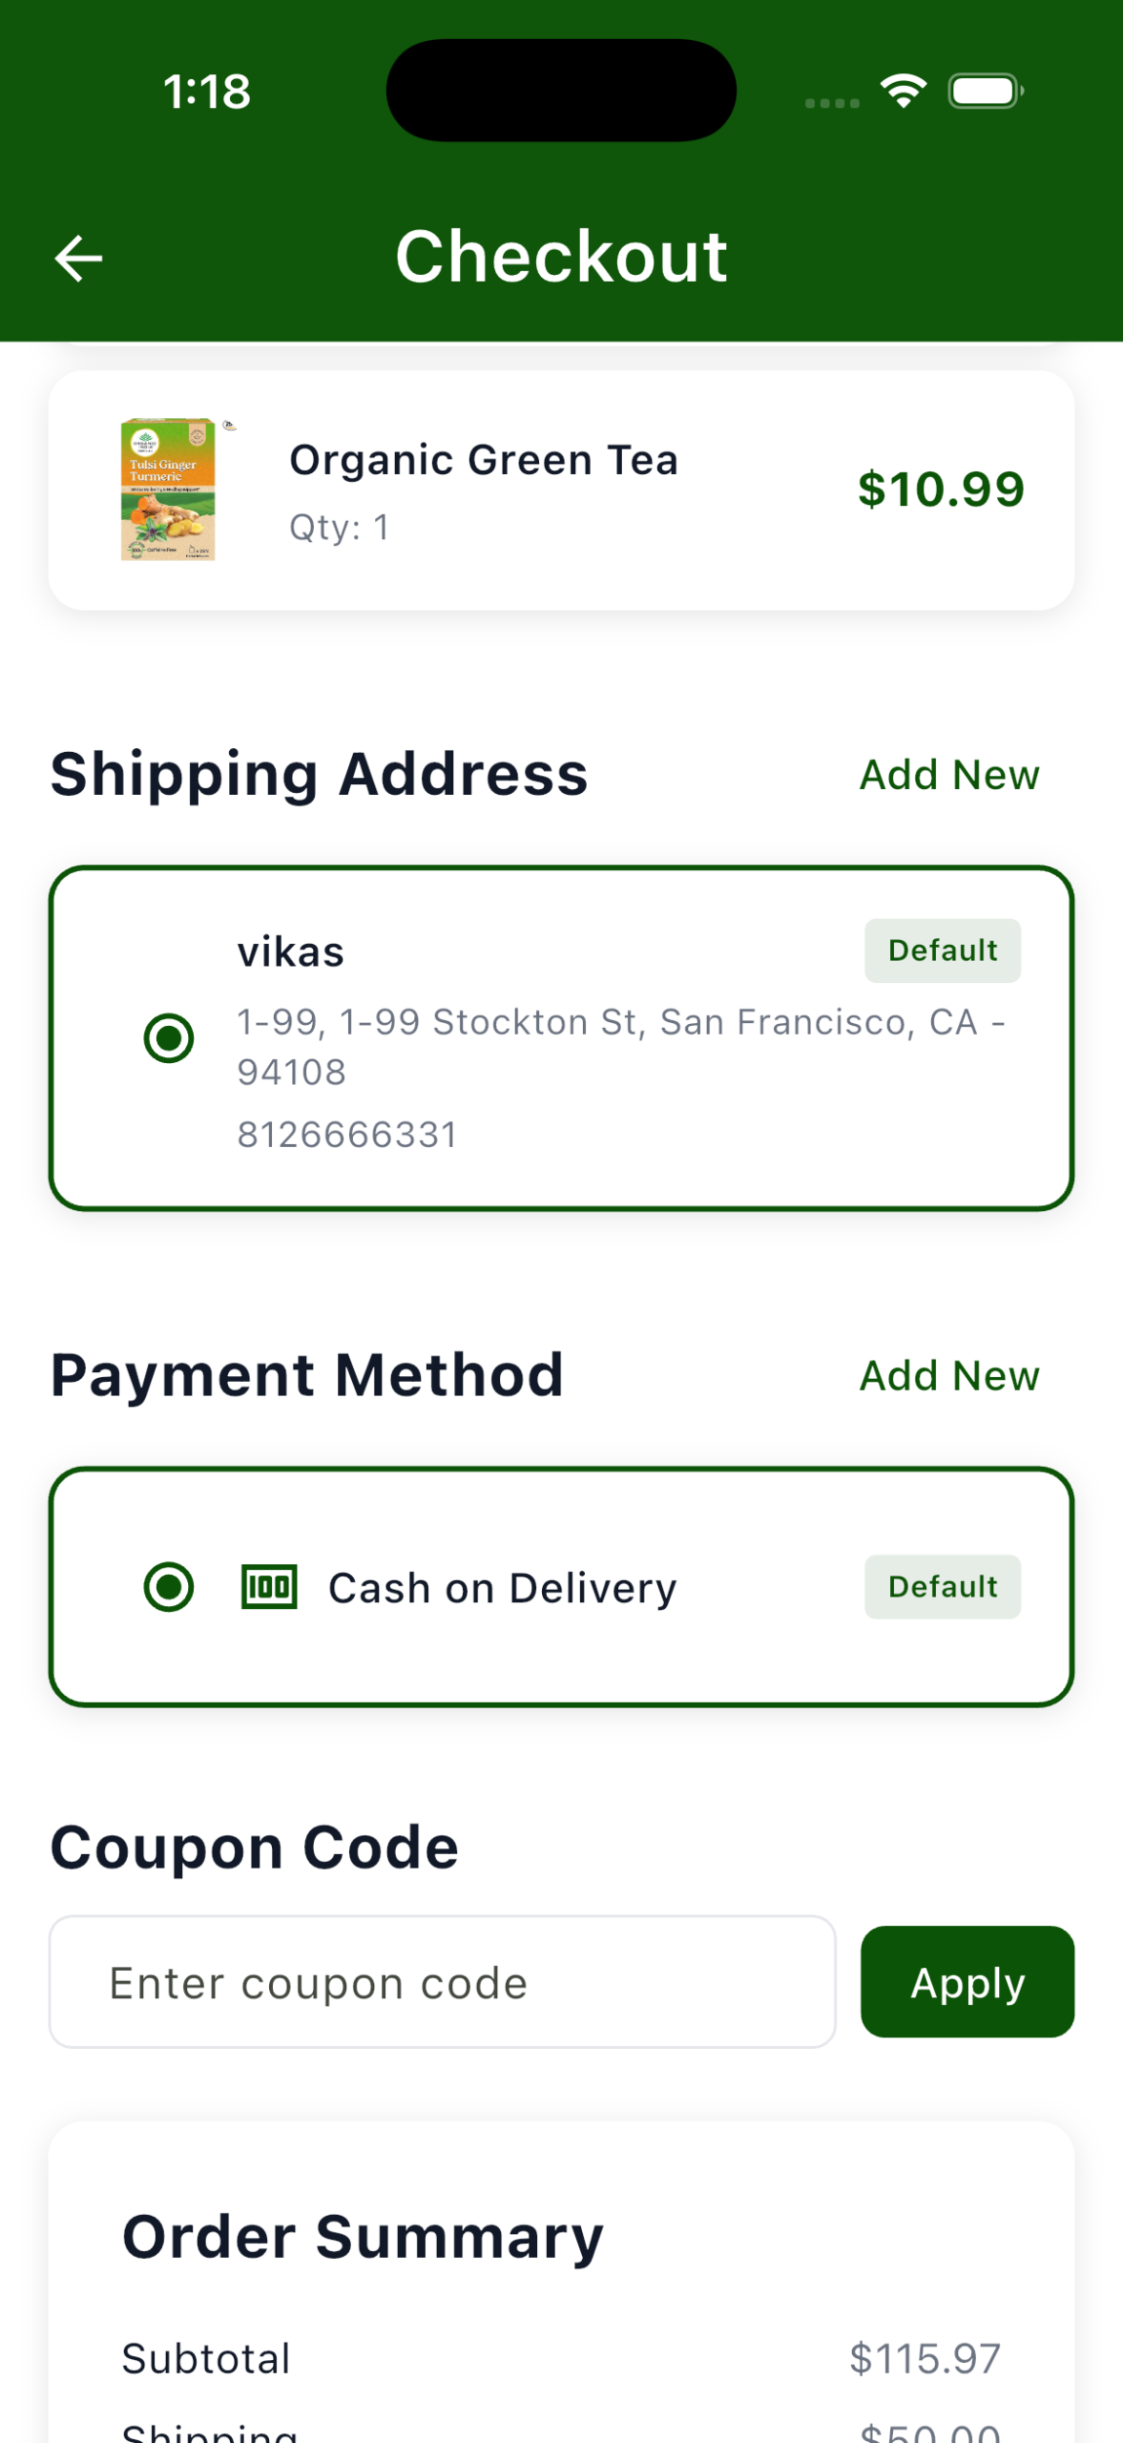Click the battery indicator icon
The width and height of the screenshot is (1123, 2443).
pyautogui.click(x=985, y=92)
